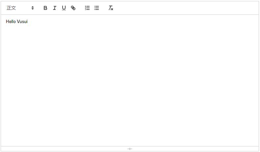
Task: Apply ordered numbered list
Action: pyautogui.click(x=87, y=8)
